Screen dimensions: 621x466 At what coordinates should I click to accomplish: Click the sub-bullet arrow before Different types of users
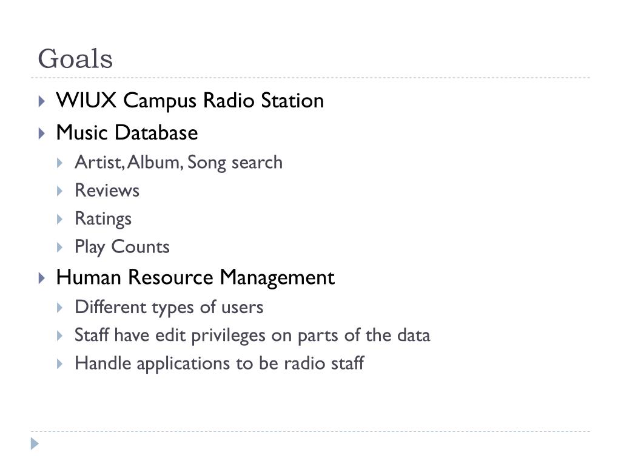pyautogui.click(x=60, y=308)
